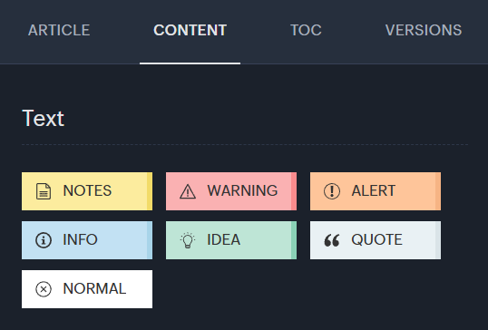Choose the WARNING text block label
This screenshot has height=330, width=488.
(x=242, y=190)
